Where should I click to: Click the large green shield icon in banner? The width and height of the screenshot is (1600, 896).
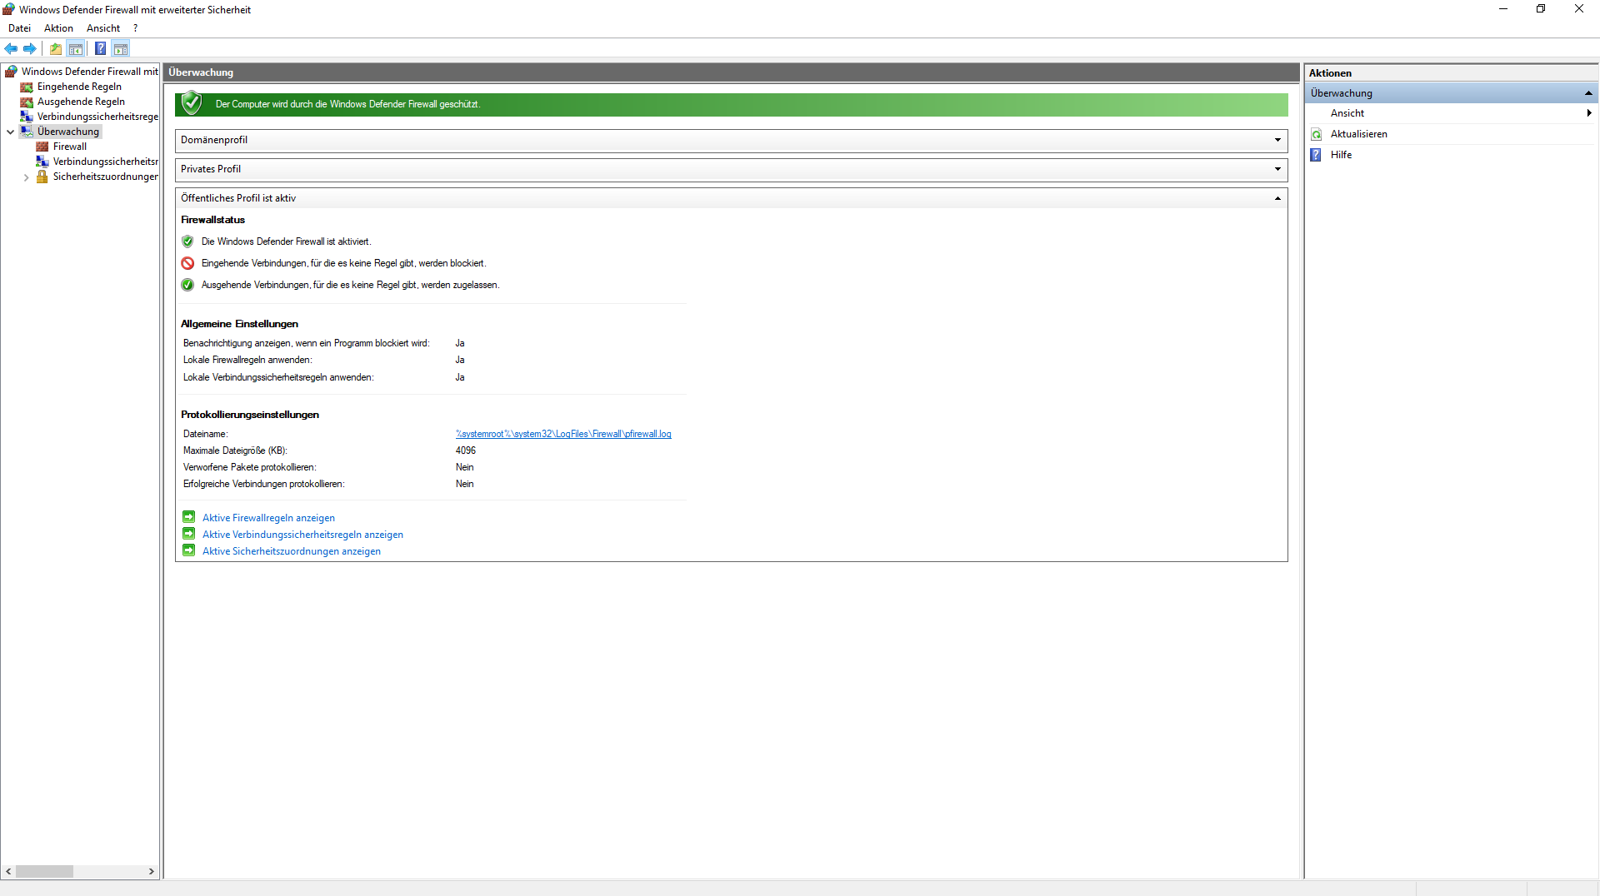(192, 103)
